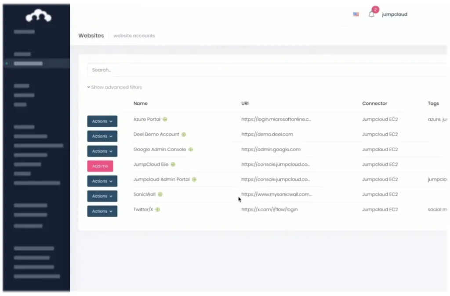450x296 pixels.
Task: Click the Azure Portal name
Action: pos(147,119)
